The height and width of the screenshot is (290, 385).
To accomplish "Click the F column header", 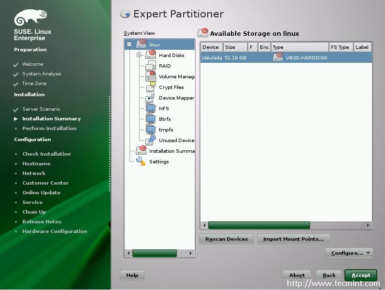I will pos(253,47).
